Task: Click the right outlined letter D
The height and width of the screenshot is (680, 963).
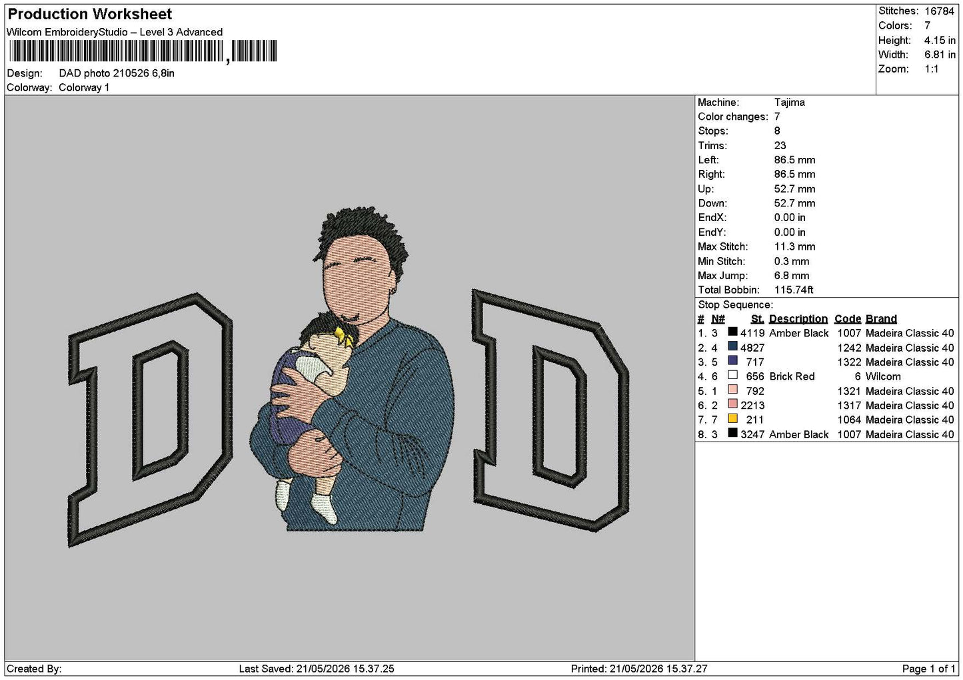Action: [x=550, y=410]
